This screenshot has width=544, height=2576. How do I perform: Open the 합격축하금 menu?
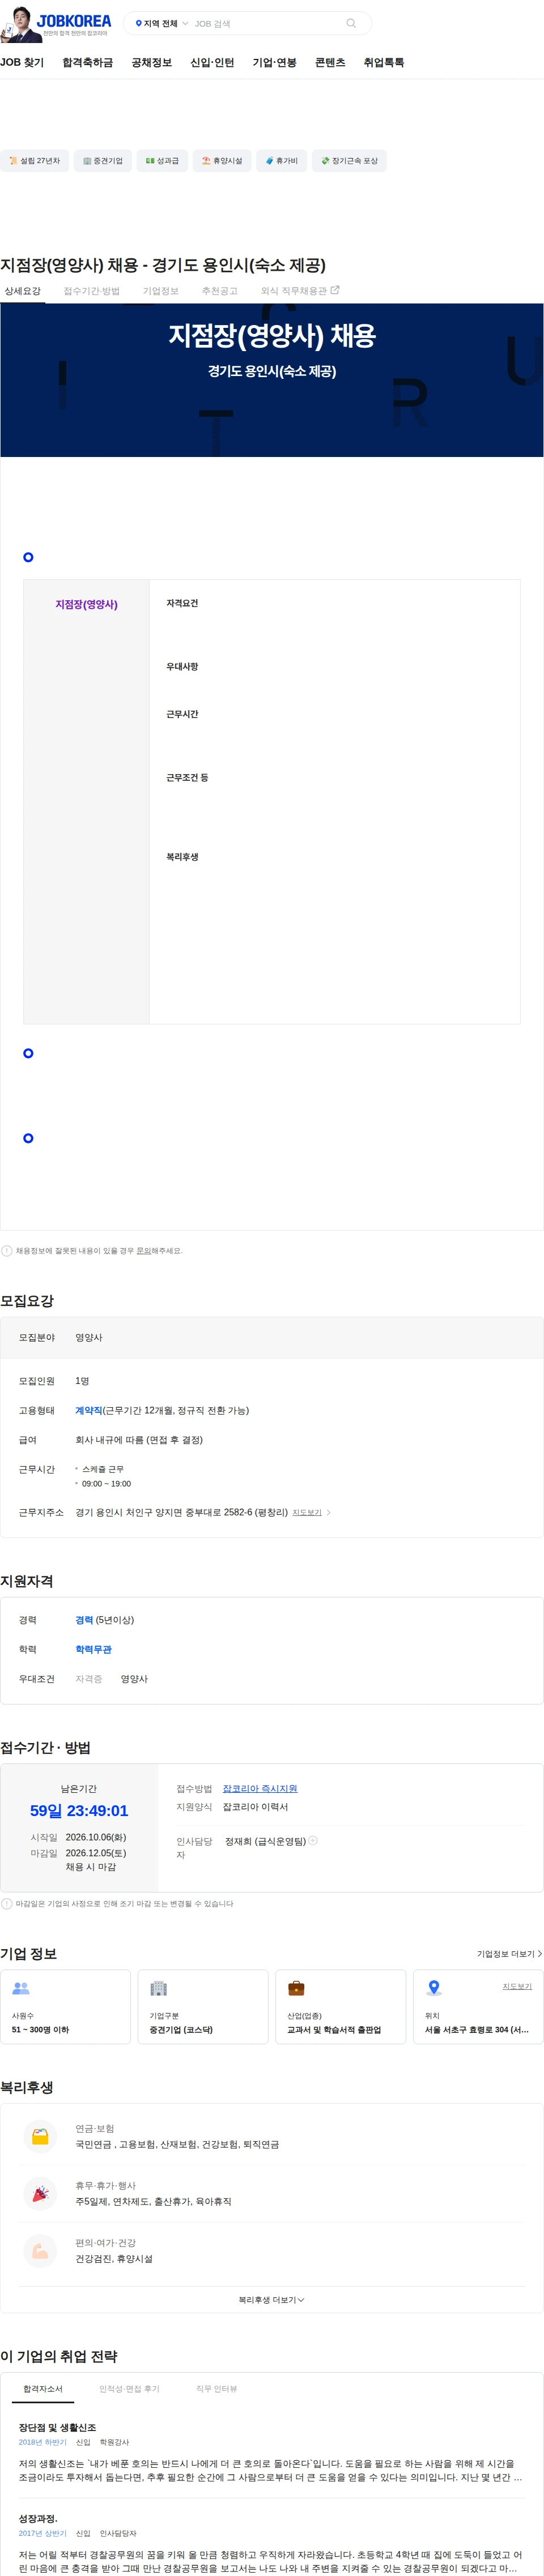pos(88,62)
